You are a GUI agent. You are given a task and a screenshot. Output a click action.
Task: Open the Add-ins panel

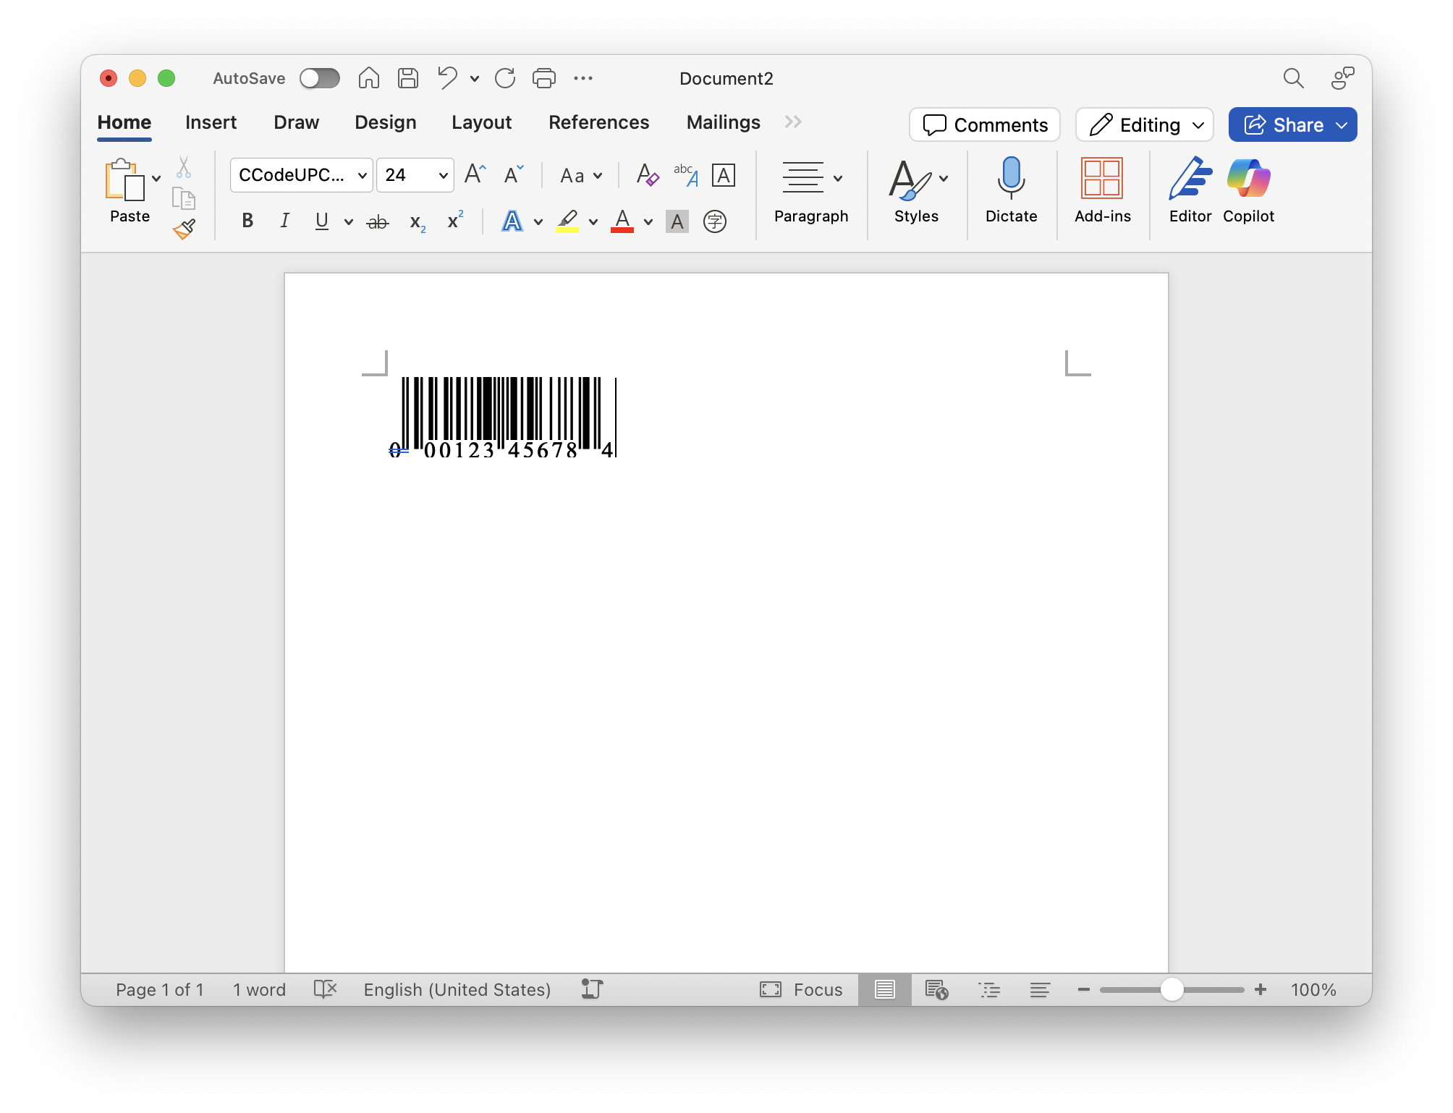tap(1102, 191)
